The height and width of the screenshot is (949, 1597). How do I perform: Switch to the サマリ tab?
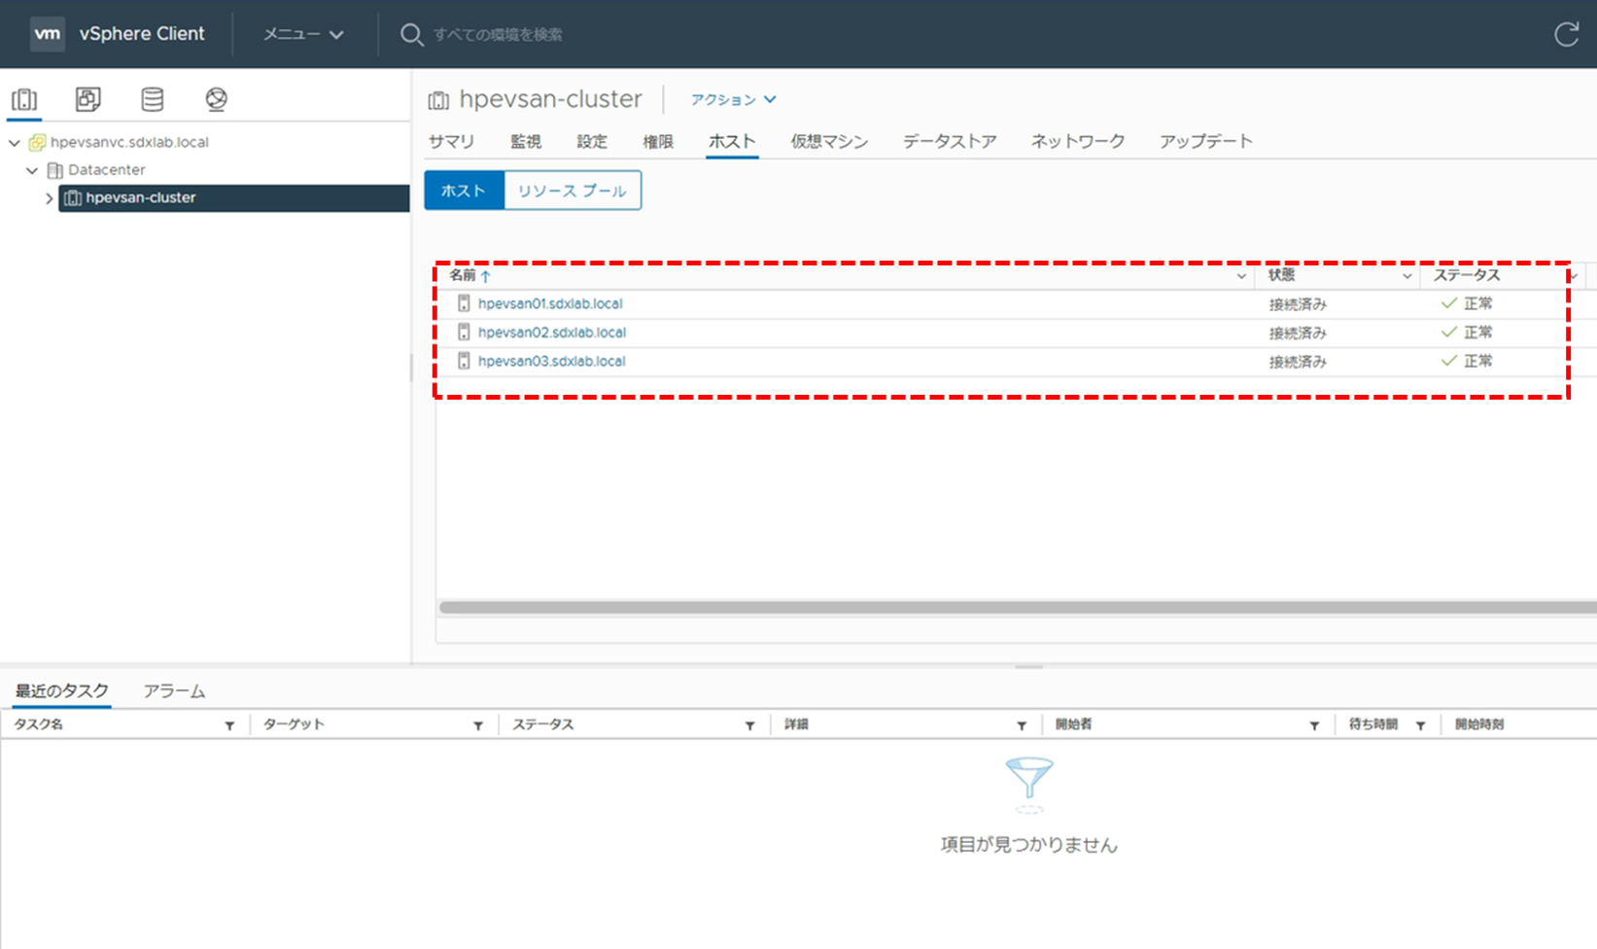452,142
